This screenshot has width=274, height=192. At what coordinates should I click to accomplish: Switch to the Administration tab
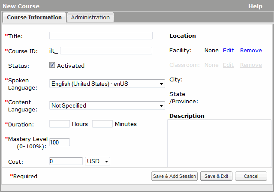pos(90,18)
